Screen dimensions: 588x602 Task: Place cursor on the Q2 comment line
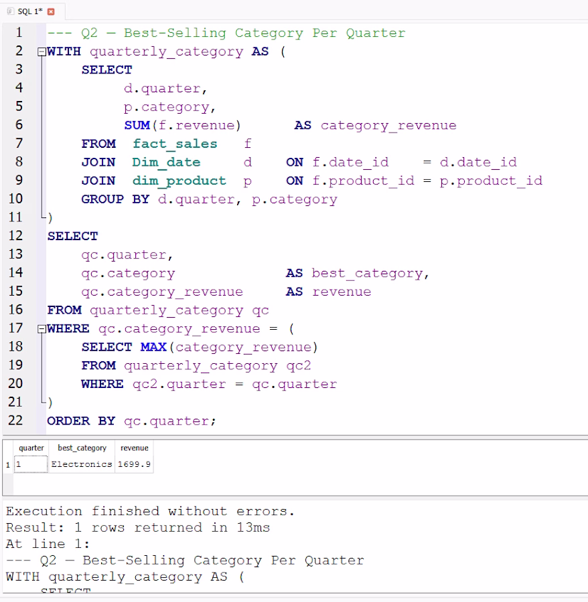tap(226, 33)
